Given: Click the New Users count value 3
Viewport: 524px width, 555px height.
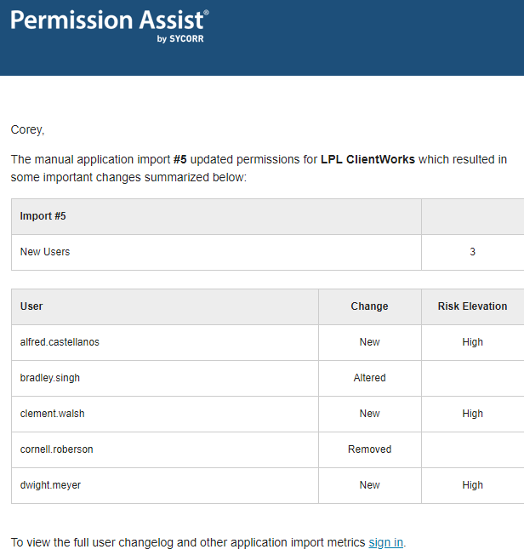Looking at the screenshot, I should (472, 252).
